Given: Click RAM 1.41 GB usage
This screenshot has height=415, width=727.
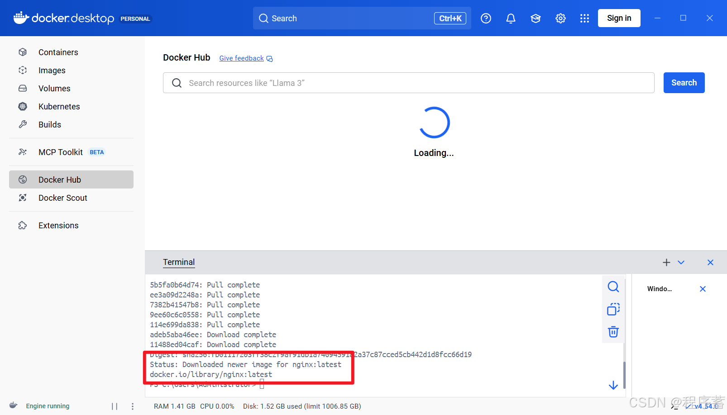Looking at the screenshot, I should [175, 406].
